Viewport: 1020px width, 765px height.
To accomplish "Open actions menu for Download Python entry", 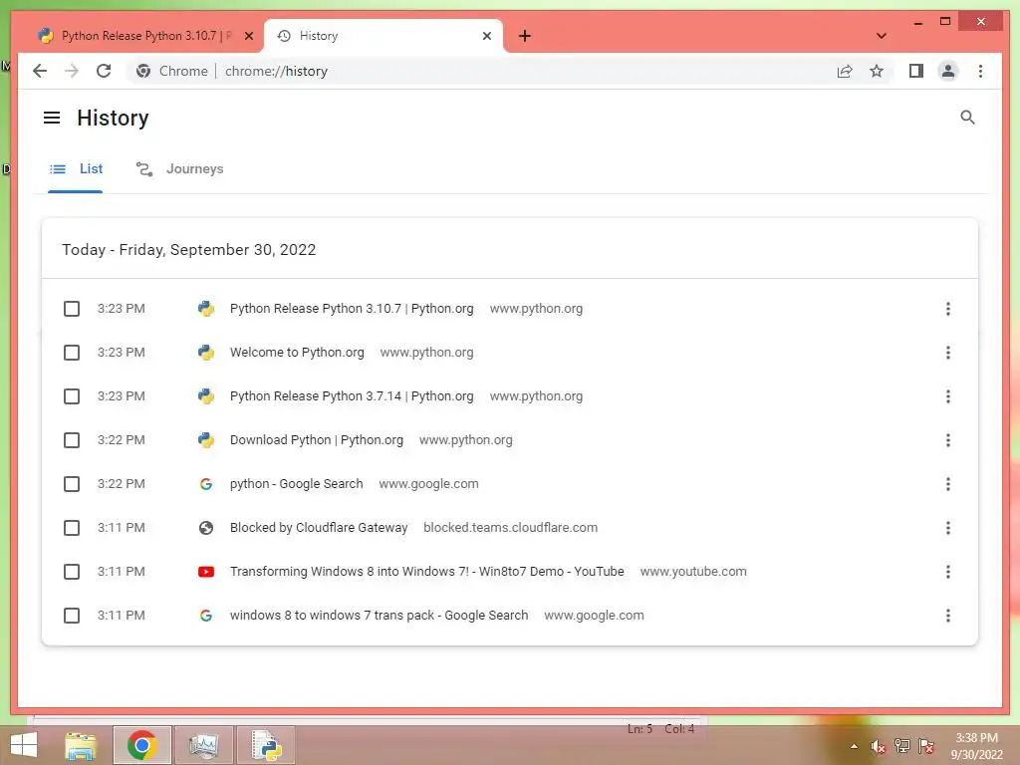I will click(x=948, y=440).
